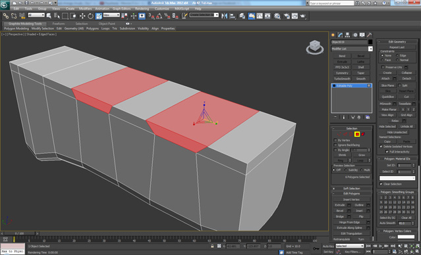Enable the By Vertex checkbox
Viewport: 421px width, 255px height.
(335, 140)
